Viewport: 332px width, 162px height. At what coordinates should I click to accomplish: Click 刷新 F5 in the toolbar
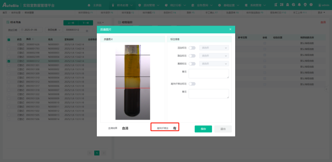pos(191,13)
